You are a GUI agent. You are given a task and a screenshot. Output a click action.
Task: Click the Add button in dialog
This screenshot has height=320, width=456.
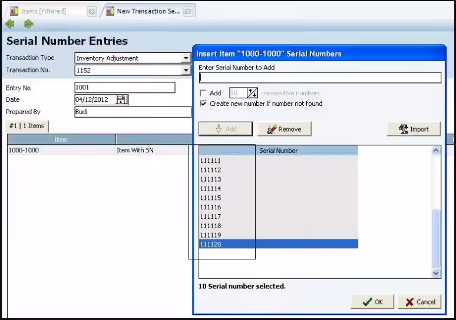pyautogui.click(x=226, y=129)
